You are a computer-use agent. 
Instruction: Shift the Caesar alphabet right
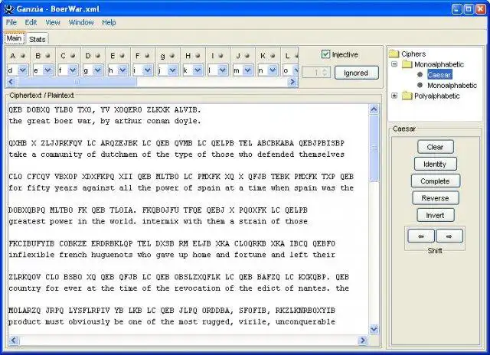[449, 236]
